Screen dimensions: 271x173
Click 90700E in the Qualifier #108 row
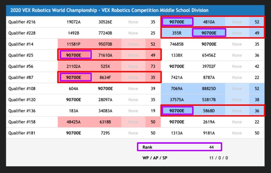tap(105, 89)
